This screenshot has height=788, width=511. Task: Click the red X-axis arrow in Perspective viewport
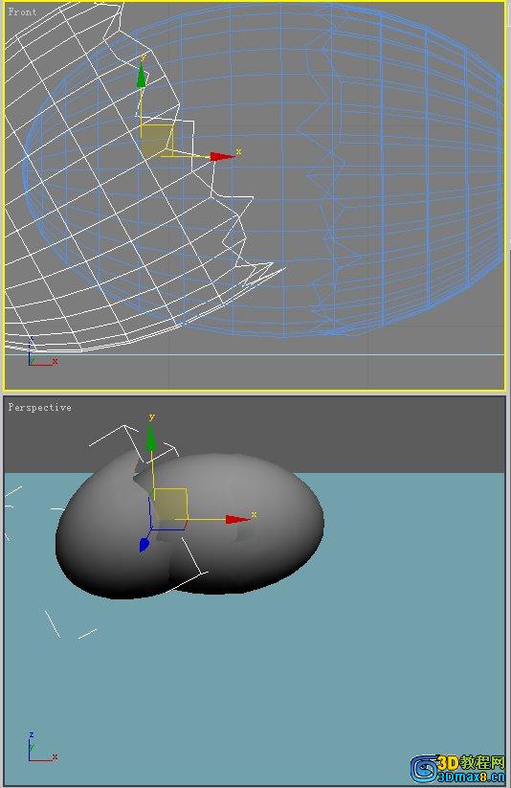237,519
